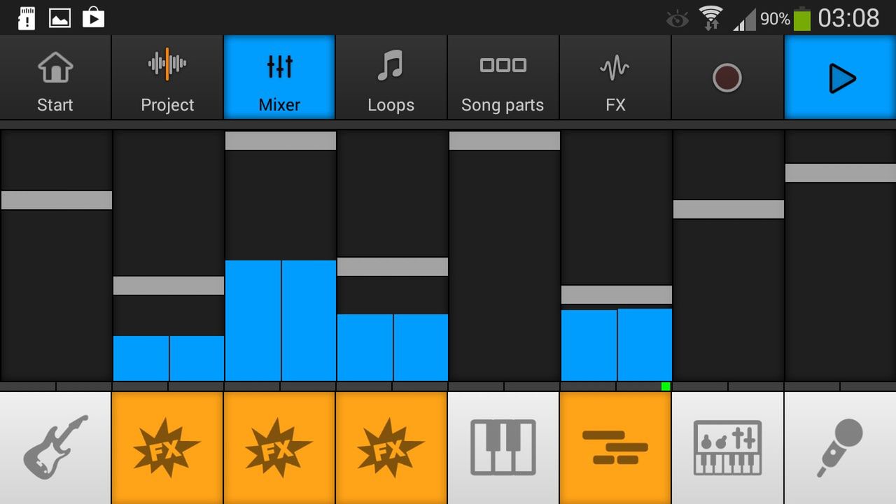Tap the FX channel icon next to guitar

coord(167,448)
